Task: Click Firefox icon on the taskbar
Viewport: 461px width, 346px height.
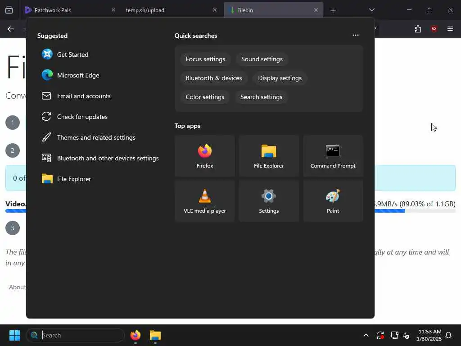Action: (136, 335)
